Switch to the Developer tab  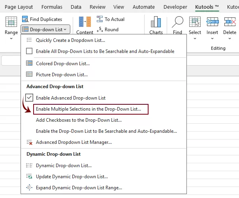pos(175,7)
